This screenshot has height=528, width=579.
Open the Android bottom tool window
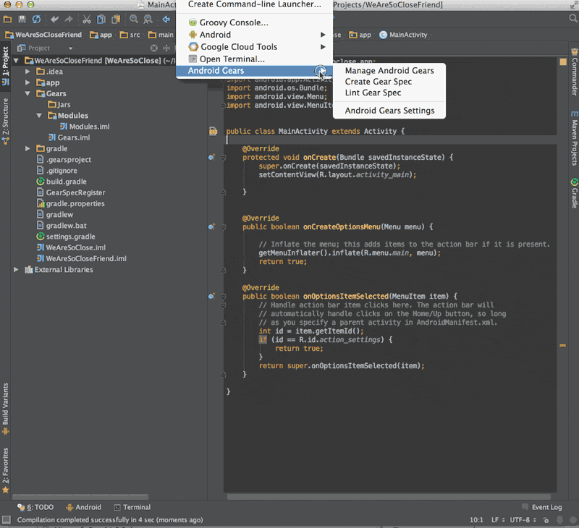pos(83,507)
